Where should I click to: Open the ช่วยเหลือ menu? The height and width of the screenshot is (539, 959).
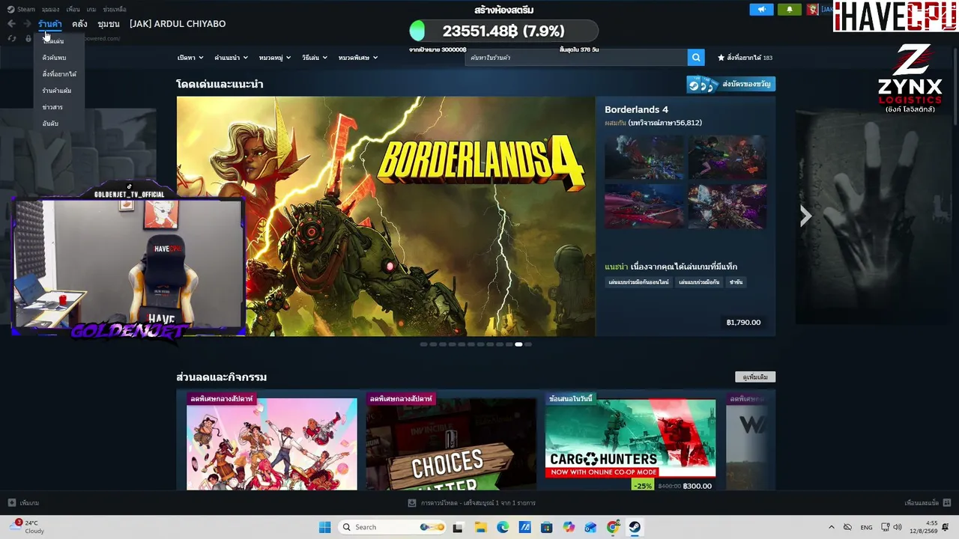(115, 10)
